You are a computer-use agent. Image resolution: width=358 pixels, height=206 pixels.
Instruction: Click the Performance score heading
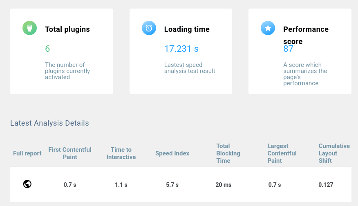[x=306, y=29]
